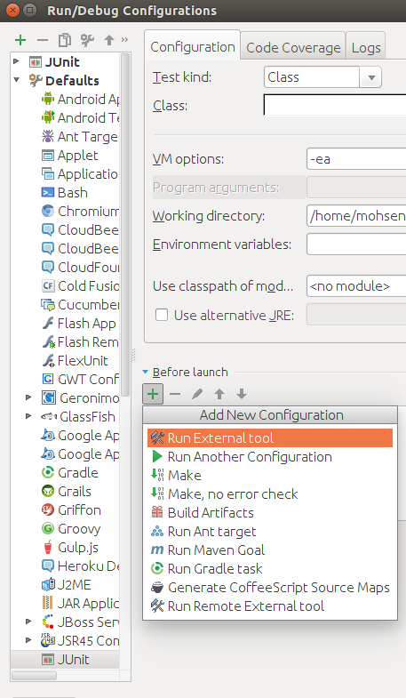Select GWT Configuration item
This screenshot has height=698, width=406.
point(80,380)
